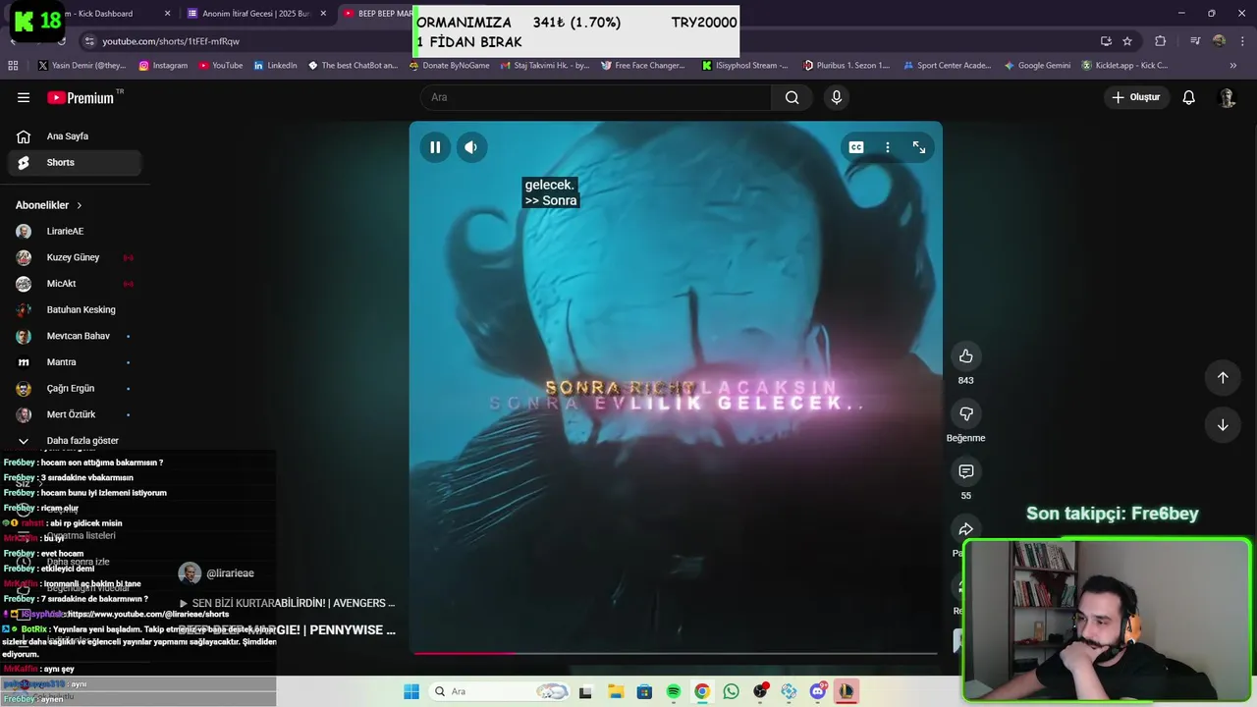This screenshot has width=1257, height=707.
Task: Close the Kick Dashboard tab
Action: point(167,14)
